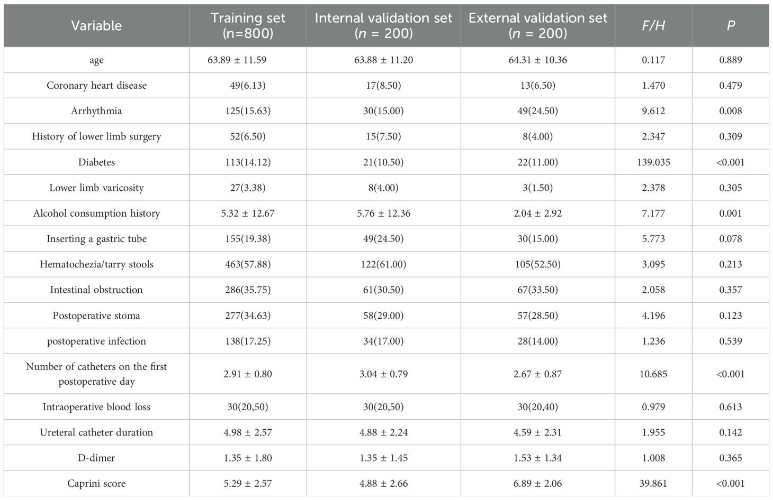
Task: Select the Ureteral catheter duration label
Action: coord(96,432)
